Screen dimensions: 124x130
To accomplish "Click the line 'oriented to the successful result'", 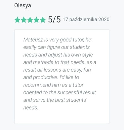I will [x=60, y=92].
